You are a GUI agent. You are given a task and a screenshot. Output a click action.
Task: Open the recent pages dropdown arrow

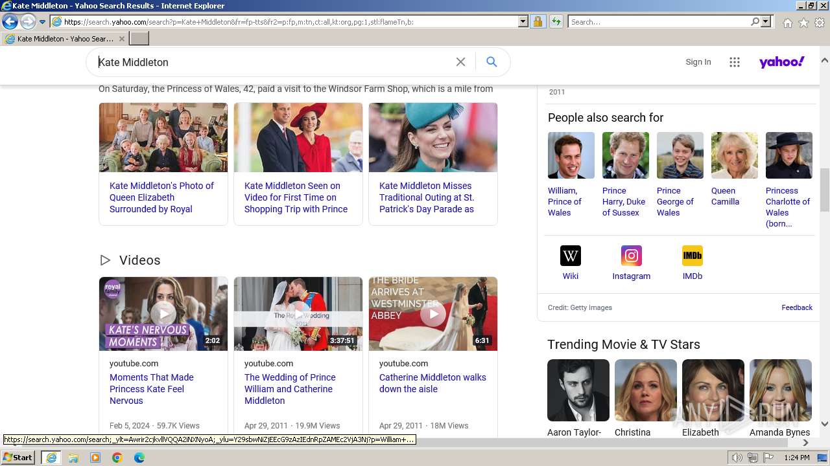click(42, 22)
